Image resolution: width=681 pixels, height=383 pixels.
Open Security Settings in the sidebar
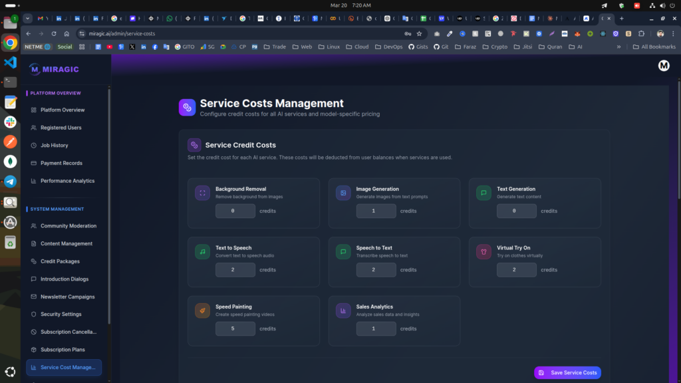click(63, 314)
